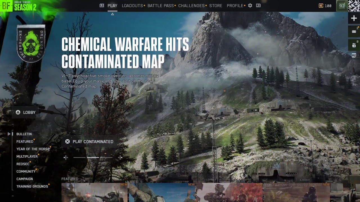360x202 pixels.
Task: Select the highlighted bulletin carousel indicator
Action: tap(93, 158)
